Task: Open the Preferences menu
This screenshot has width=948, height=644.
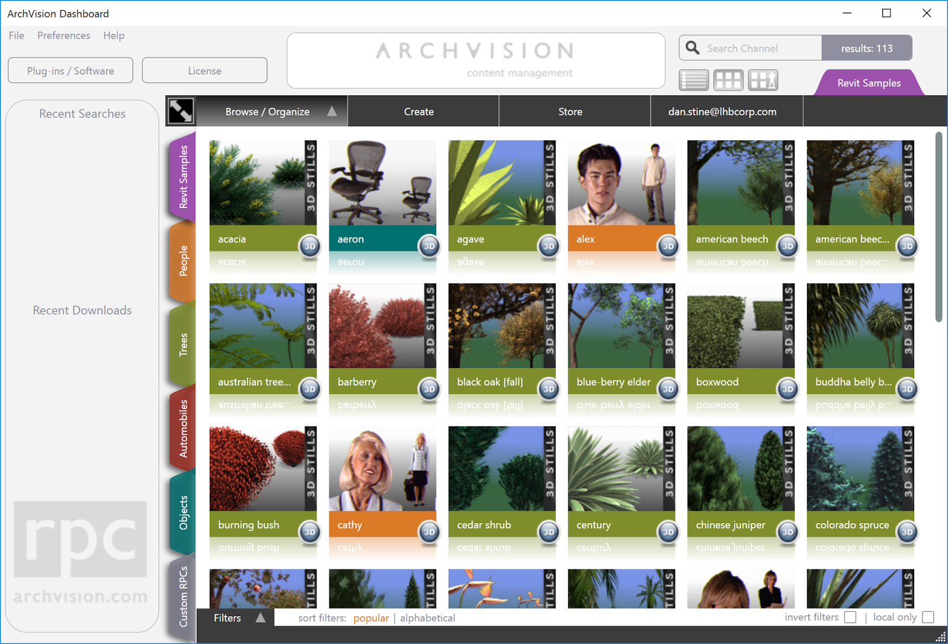Action: (63, 36)
